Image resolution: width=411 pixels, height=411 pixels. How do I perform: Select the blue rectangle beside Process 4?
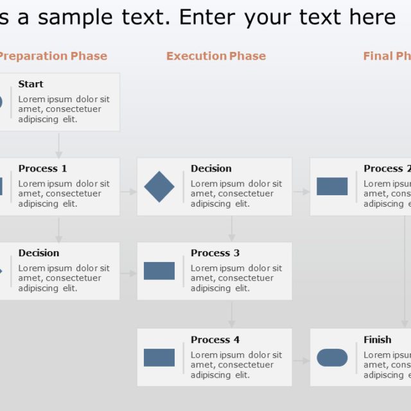coord(159,358)
